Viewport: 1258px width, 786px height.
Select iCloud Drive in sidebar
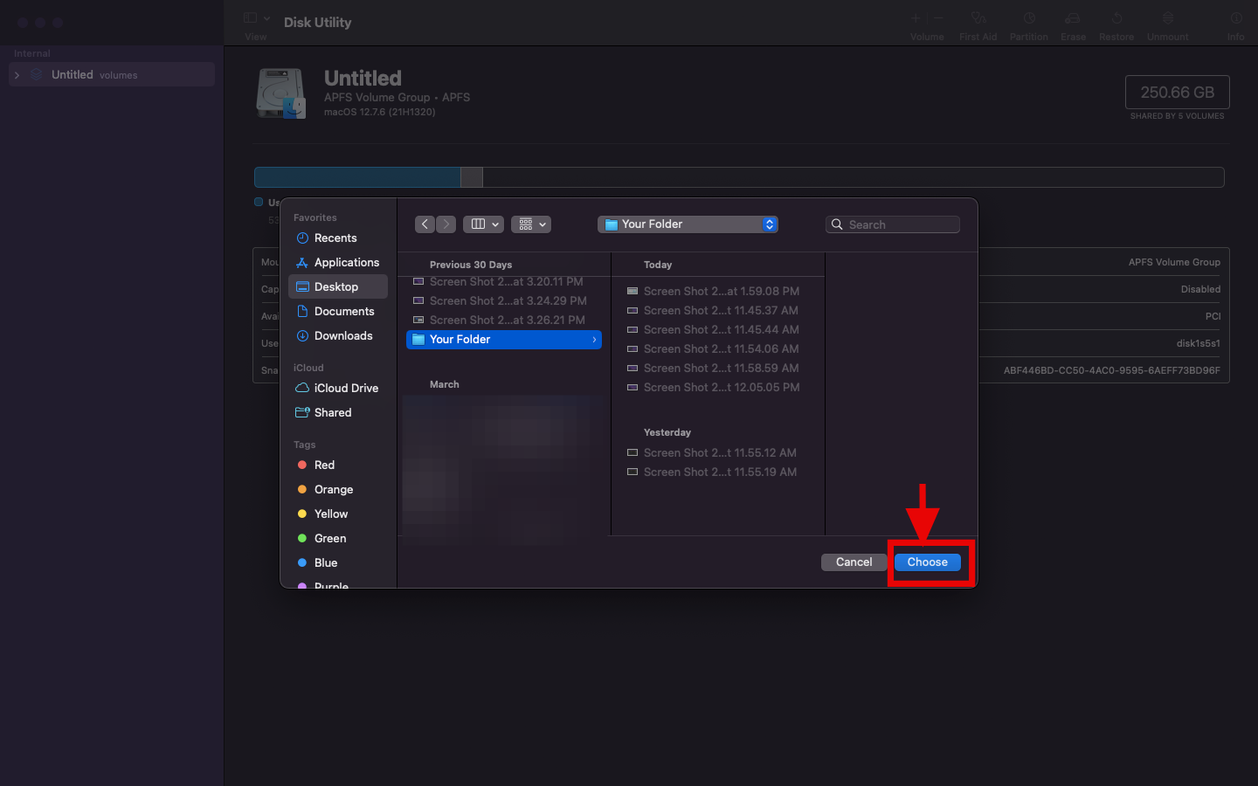tap(346, 389)
